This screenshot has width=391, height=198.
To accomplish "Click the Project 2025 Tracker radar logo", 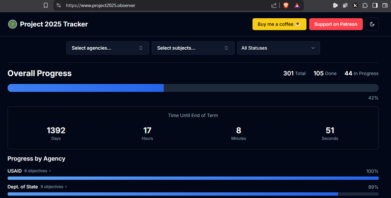I will [x=12, y=24].
